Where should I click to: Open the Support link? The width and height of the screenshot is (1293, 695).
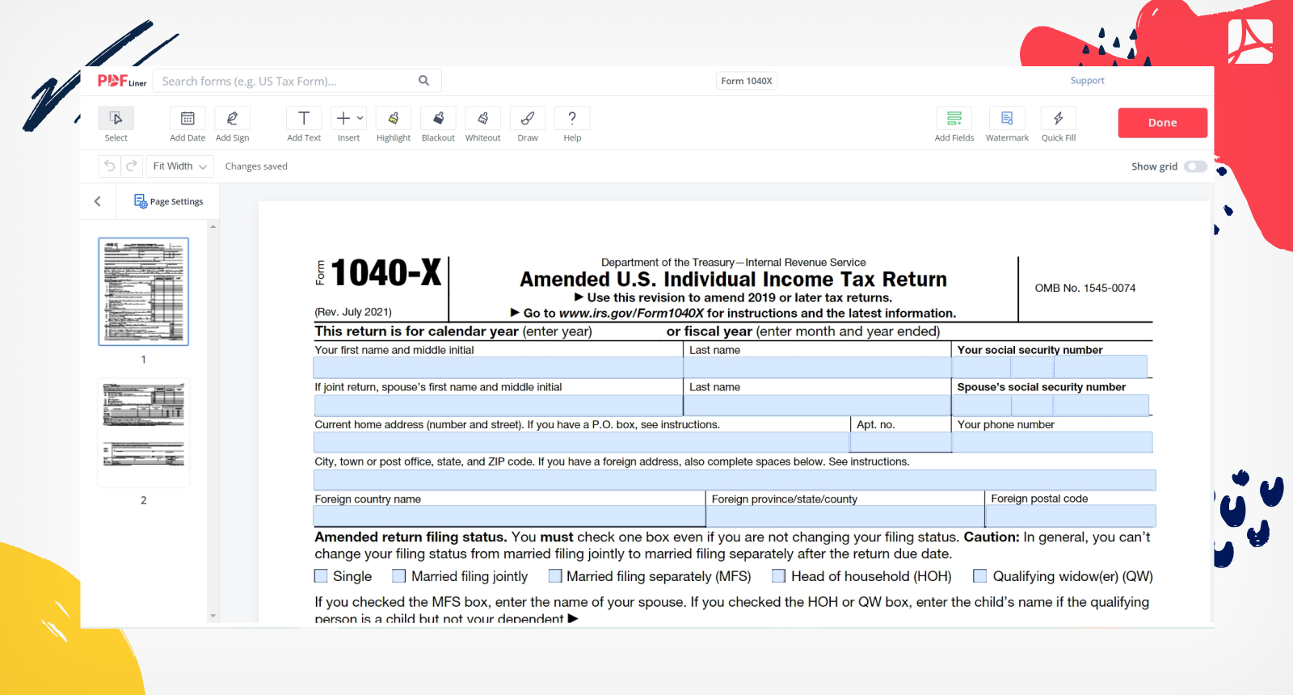1087,81
